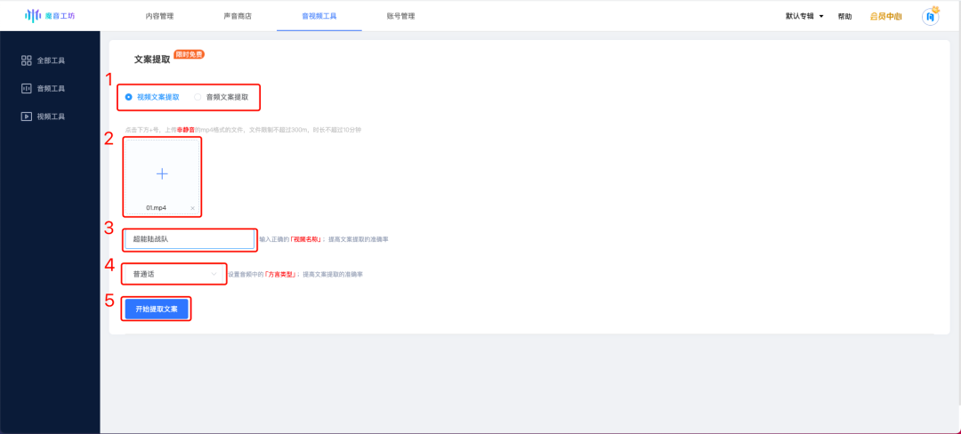Click 开始提取文案 button
Image resolution: width=961 pixels, height=434 pixels.
click(x=157, y=309)
